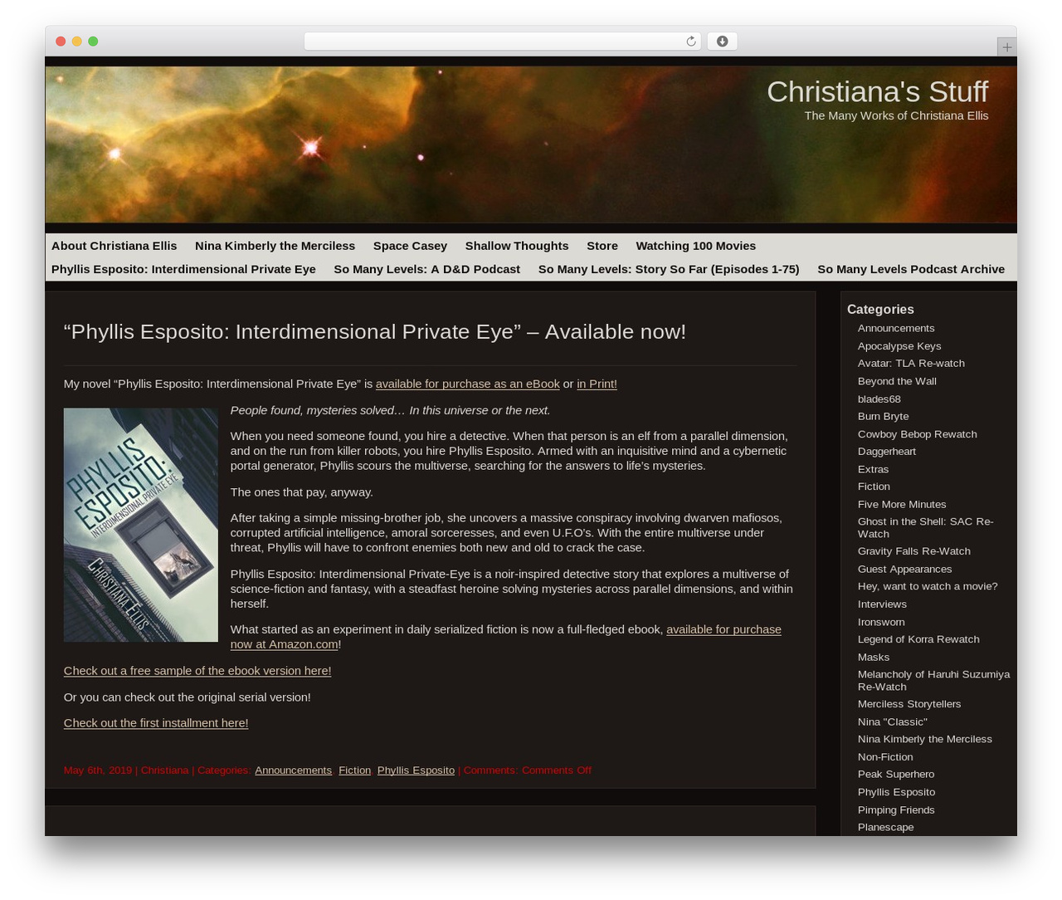This screenshot has width=1062, height=900.
Task: Open the browser downloads button
Action: click(722, 42)
